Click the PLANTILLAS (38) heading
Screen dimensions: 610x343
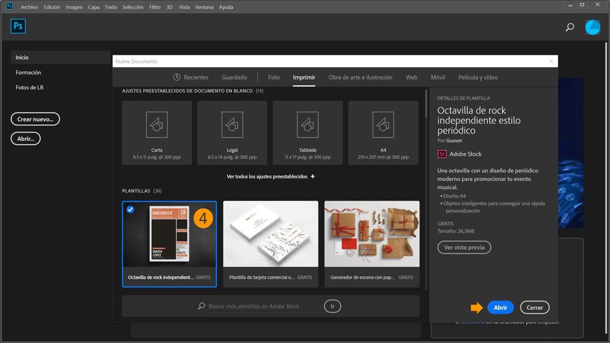(142, 191)
